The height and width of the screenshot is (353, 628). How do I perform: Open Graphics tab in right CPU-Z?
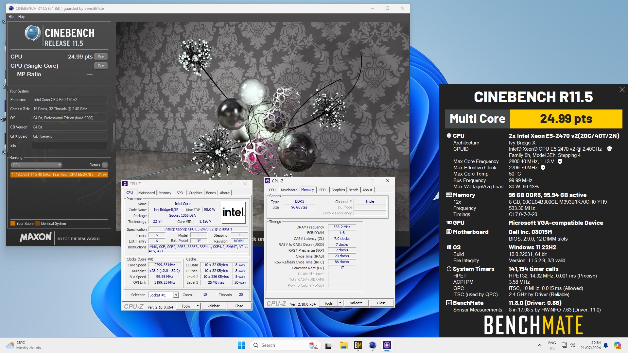pyautogui.click(x=338, y=190)
